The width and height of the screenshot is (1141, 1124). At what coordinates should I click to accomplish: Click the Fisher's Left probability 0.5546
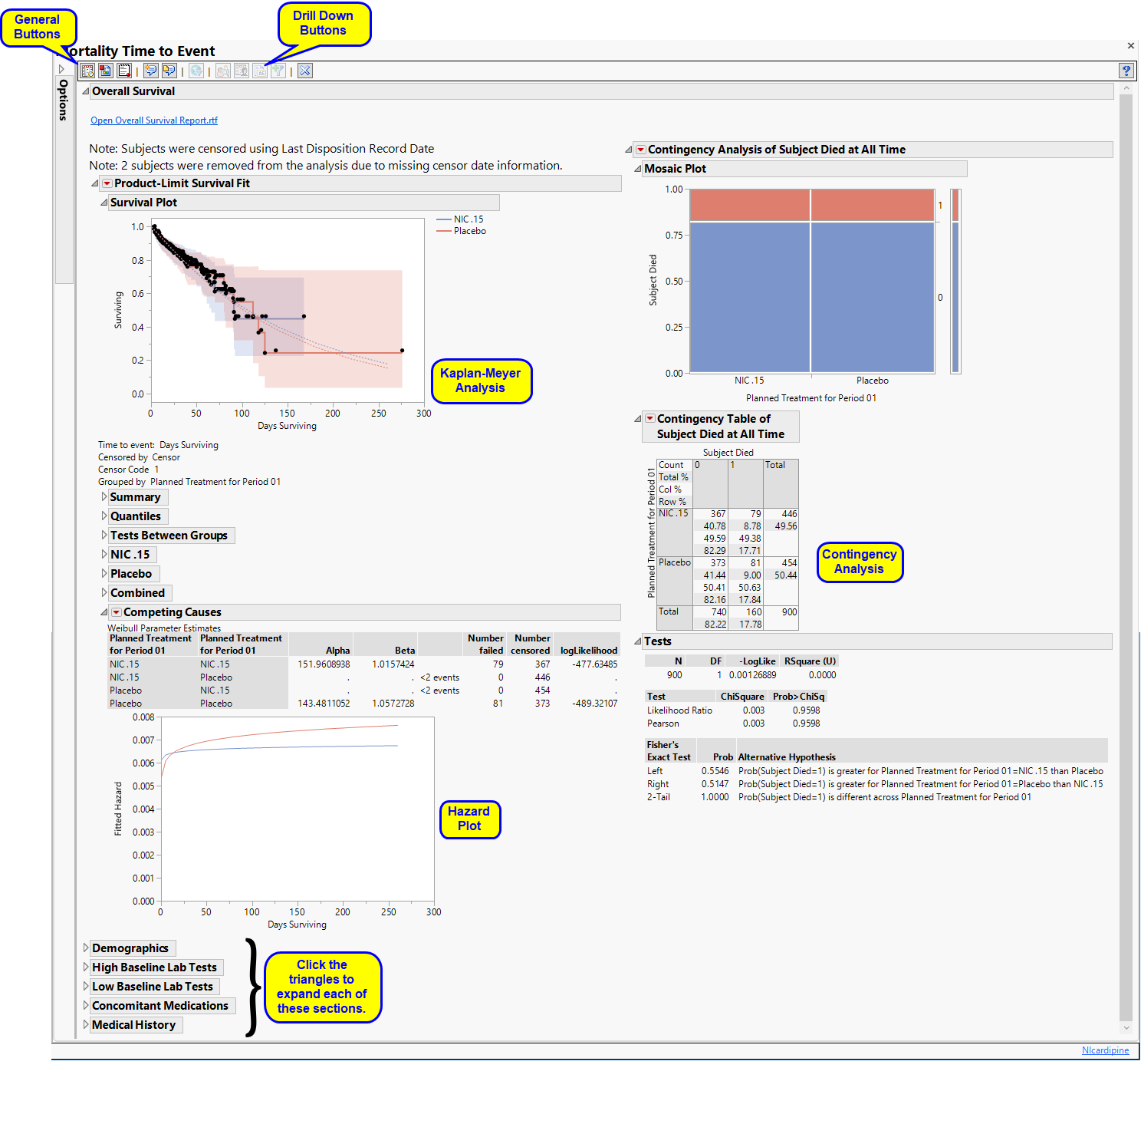715,771
